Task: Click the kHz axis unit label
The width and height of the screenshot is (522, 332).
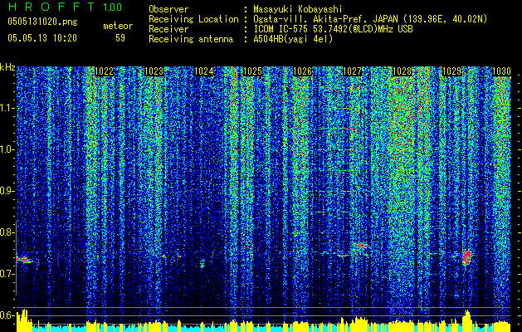Action: pos(7,67)
